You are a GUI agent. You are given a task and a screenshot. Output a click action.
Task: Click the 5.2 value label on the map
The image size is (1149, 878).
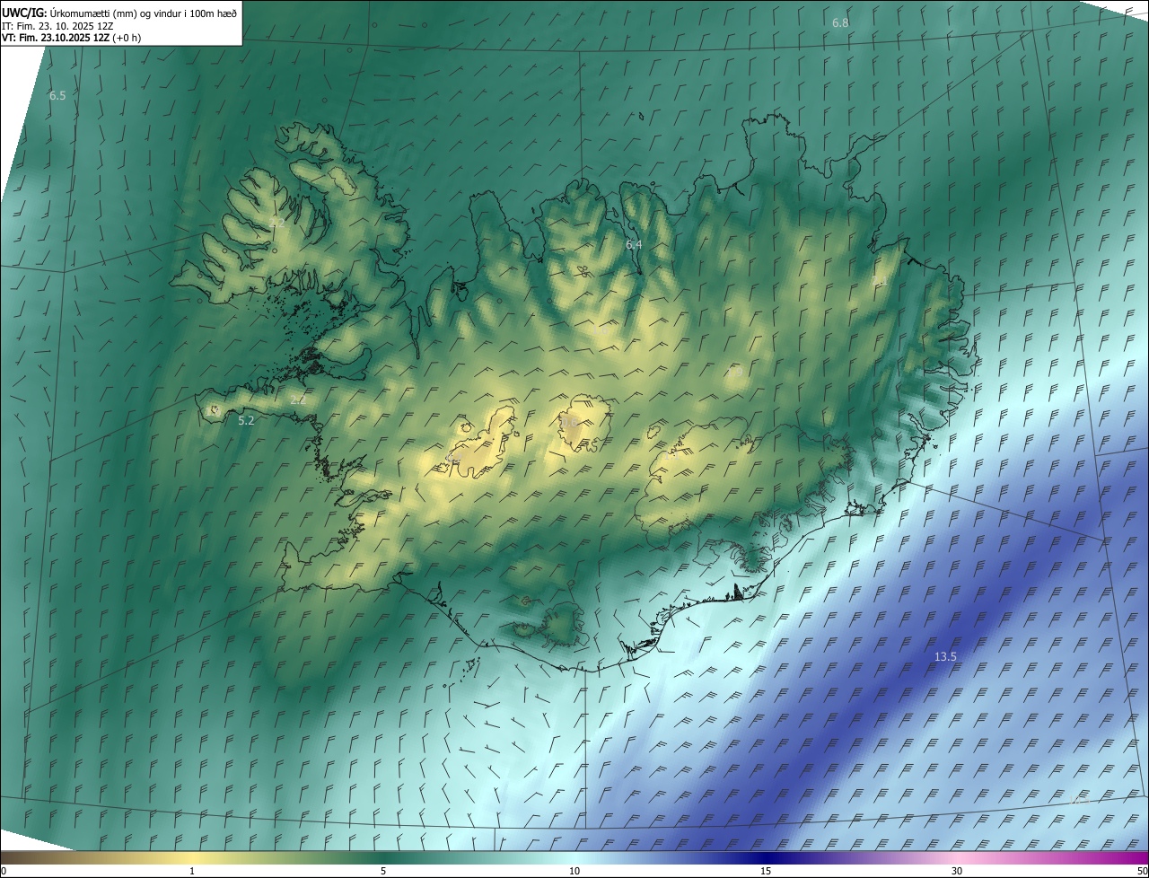click(x=246, y=420)
